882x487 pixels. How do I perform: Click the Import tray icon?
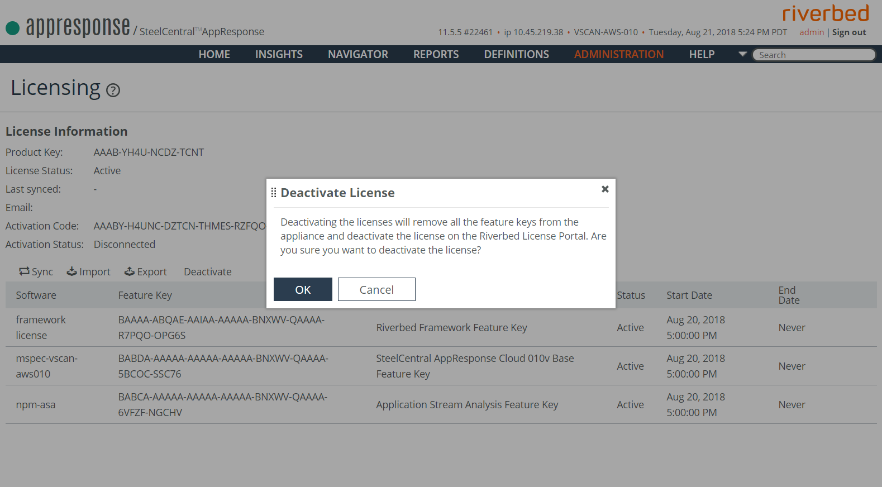71,271
